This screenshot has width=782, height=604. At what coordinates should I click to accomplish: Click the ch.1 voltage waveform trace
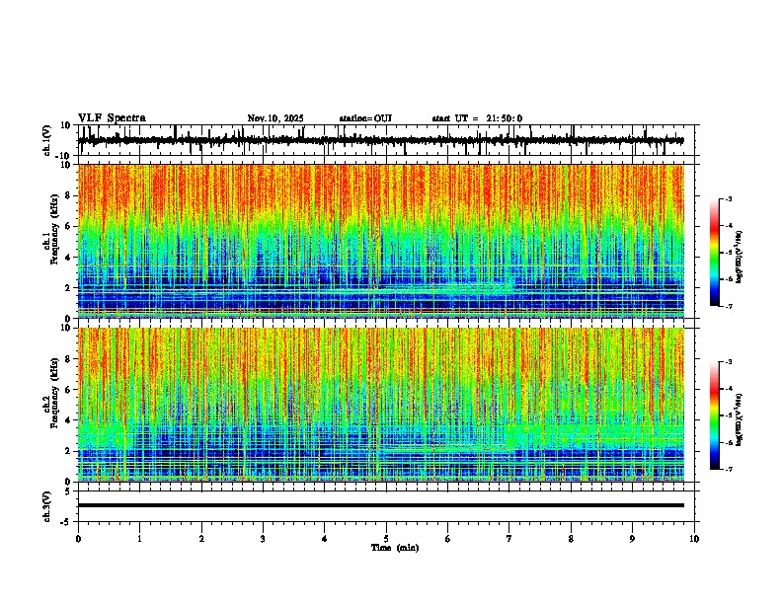click(380, 140)
